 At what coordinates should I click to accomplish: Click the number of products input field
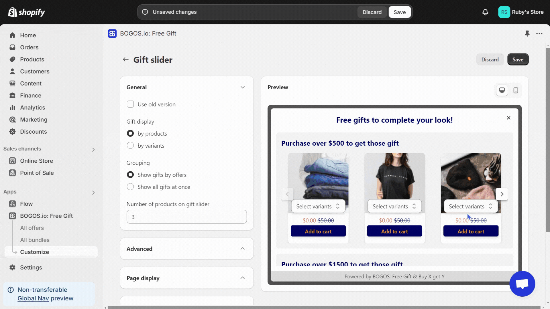coord(186,217)
